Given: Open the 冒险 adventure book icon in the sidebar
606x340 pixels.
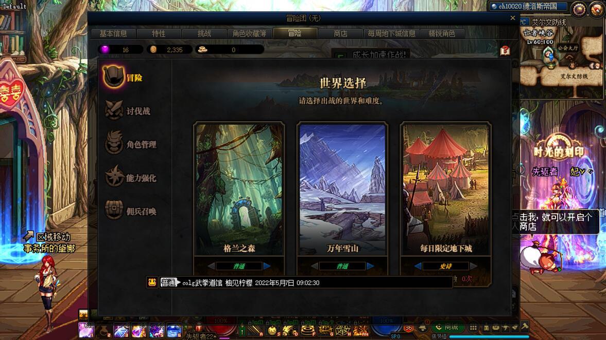Looking at the screenshot, I should tap(113, 77).
